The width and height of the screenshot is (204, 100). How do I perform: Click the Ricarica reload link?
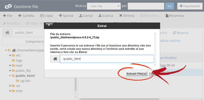[181, 33]
